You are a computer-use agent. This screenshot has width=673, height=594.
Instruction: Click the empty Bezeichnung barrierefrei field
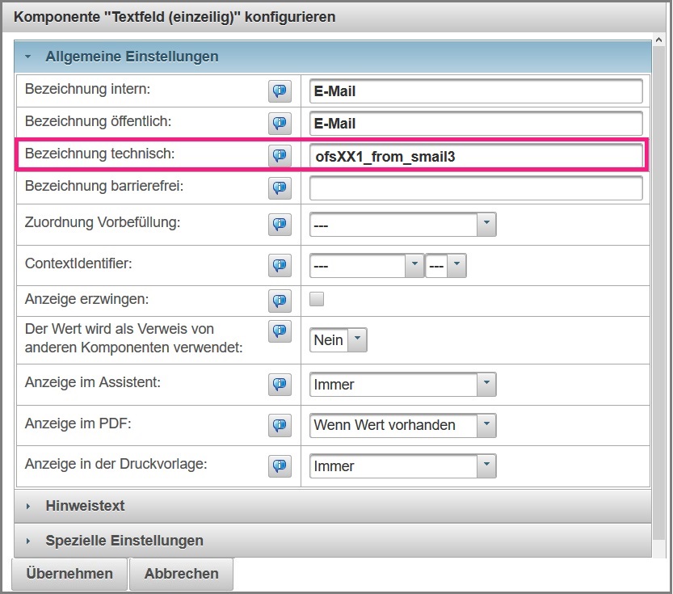point(476,188)
